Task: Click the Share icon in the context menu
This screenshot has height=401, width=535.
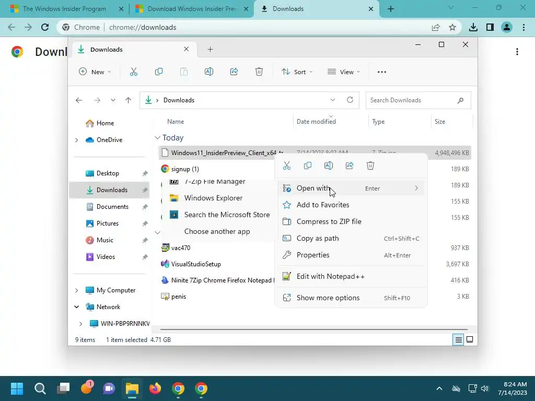Action: (x=350, y=166)
